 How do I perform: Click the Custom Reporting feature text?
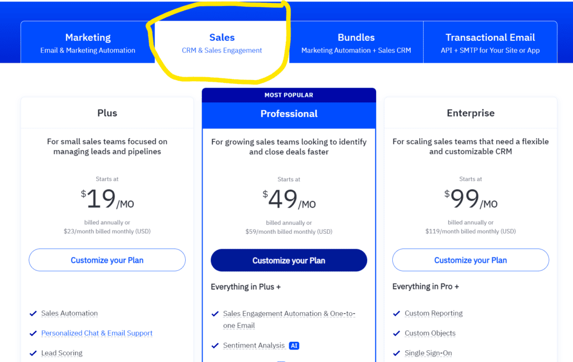tap(434, 313)
